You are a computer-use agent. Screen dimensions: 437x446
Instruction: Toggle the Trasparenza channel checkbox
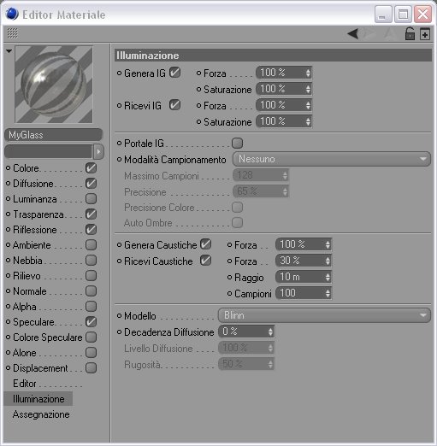tap(91, 214)
